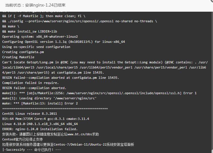
Task: Close the nginx install log dialog
Action: tap(212, 1)
